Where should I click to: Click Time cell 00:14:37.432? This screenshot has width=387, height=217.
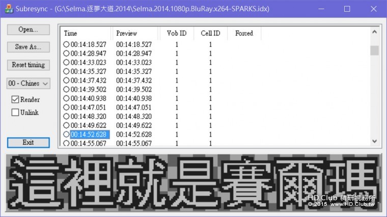point(89,80)
